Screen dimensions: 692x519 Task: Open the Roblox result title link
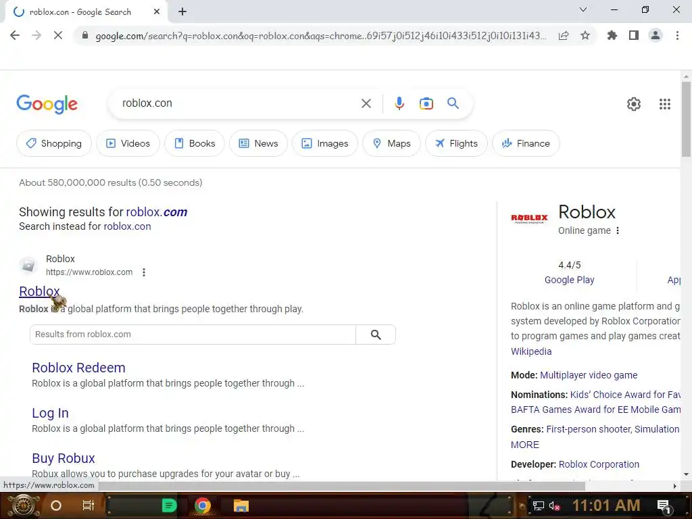click(x=39, y=291)
